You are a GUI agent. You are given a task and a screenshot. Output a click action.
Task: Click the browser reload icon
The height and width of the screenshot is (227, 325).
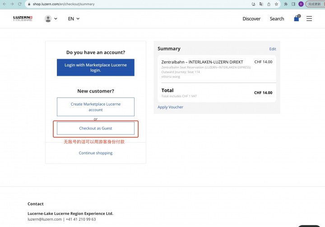[x=20, y=4]
